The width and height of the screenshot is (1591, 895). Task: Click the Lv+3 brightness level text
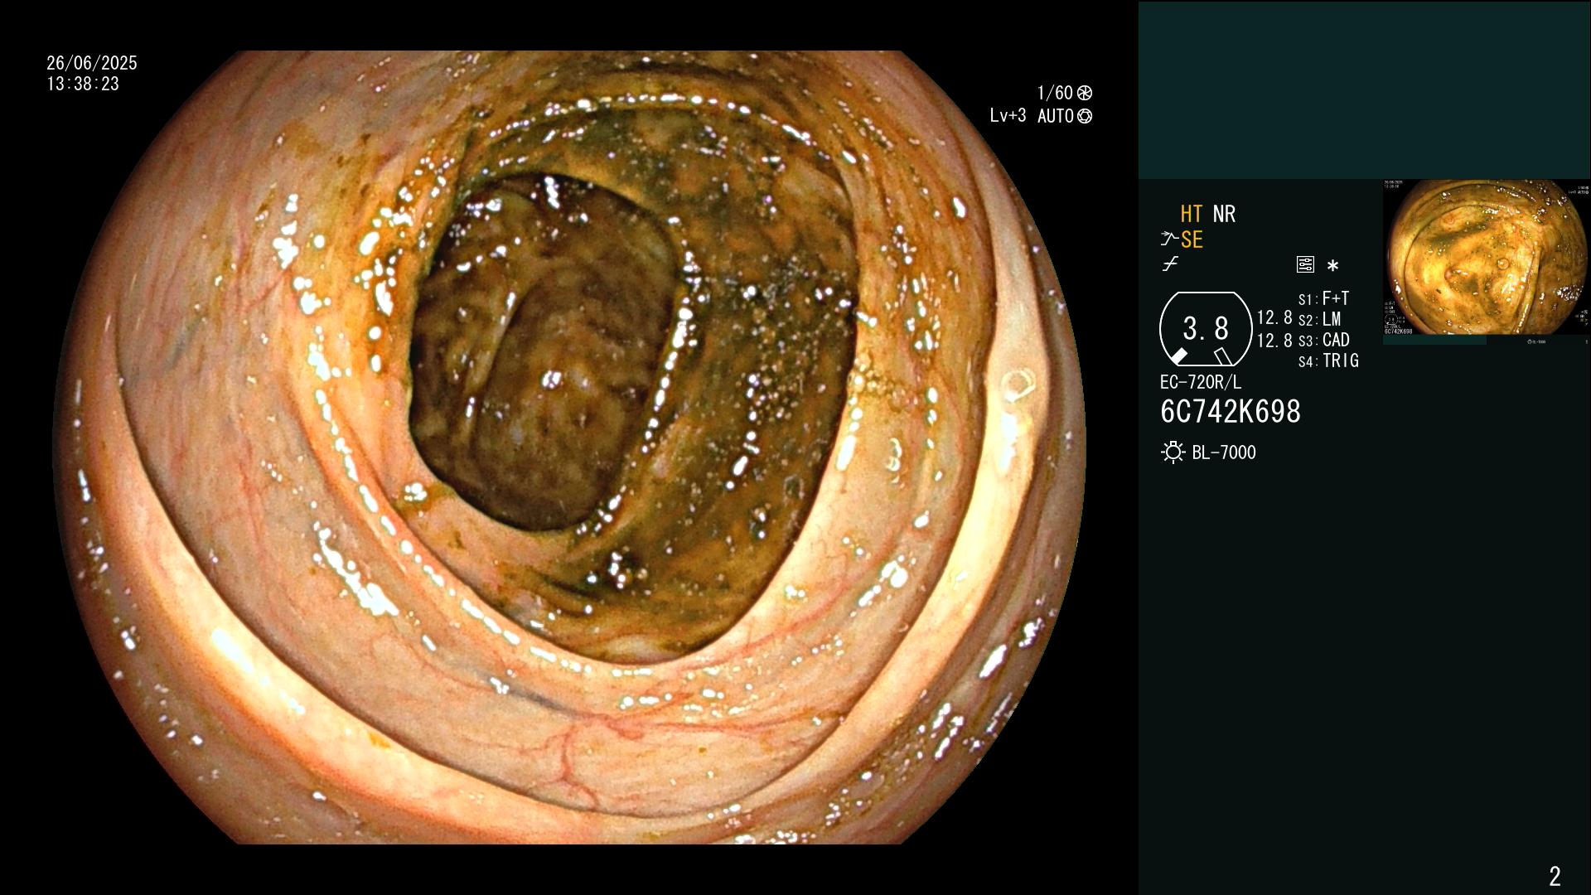(x=1008, y=116)
